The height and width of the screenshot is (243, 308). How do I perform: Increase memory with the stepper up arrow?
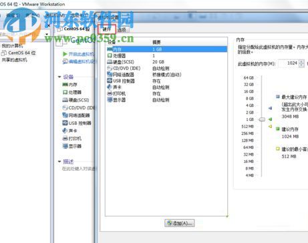click(x=301, y=61)
